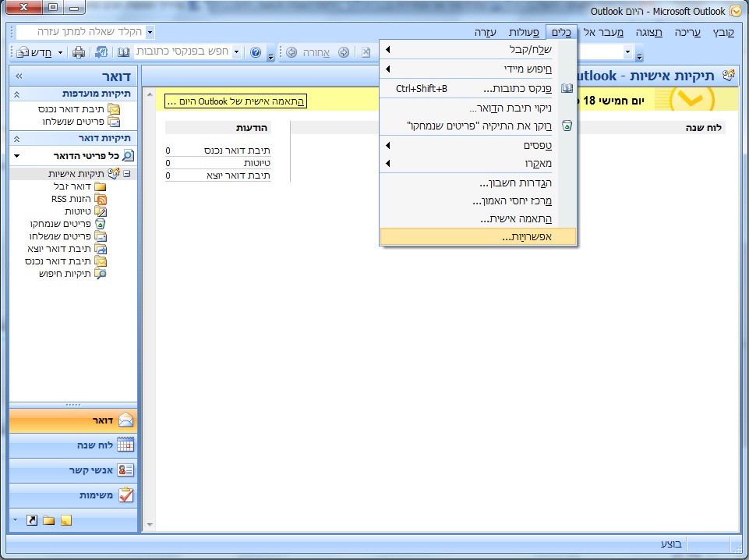
Task: Choose ניקוי תיבת הדואר (Mailbox Cleanup) entry
Action: (x=478, y=108)
